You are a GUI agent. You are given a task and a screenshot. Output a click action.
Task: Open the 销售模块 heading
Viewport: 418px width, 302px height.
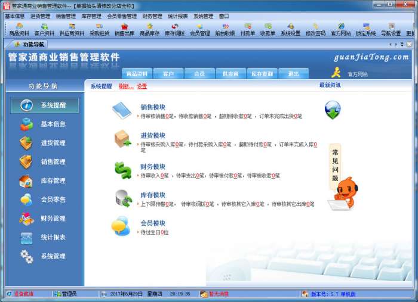(153, 107)
